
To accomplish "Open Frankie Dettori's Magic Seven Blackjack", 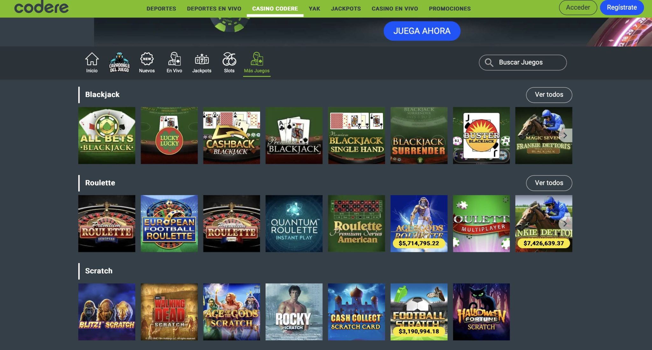I will (x=544, y=136).
